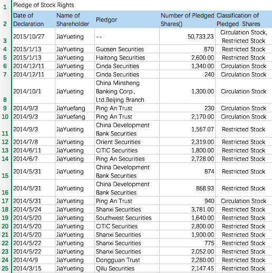272x273 pixels.
Task: Select the value 3,781.00
Action: tap(202, 209)
